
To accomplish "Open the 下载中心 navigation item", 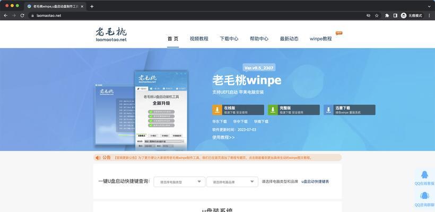I will [229, 39].
